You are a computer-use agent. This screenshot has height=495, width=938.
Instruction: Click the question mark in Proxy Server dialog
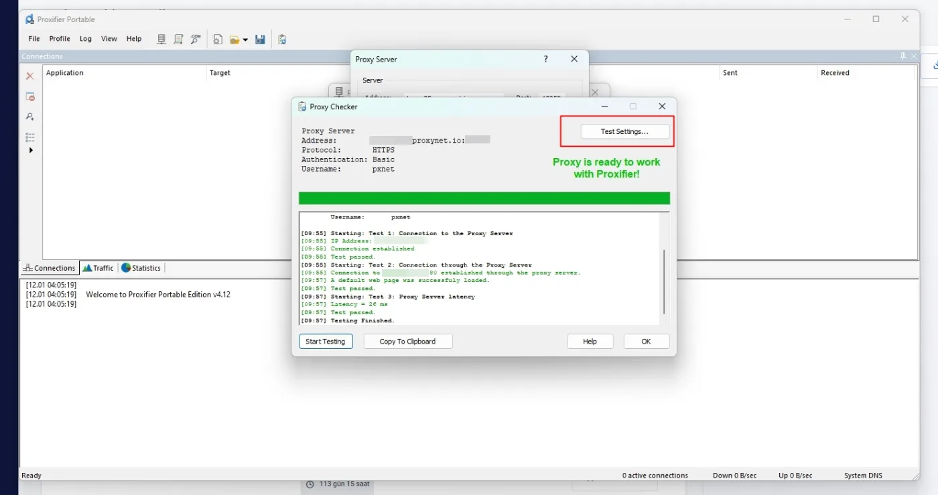click(x=545, y=59)
